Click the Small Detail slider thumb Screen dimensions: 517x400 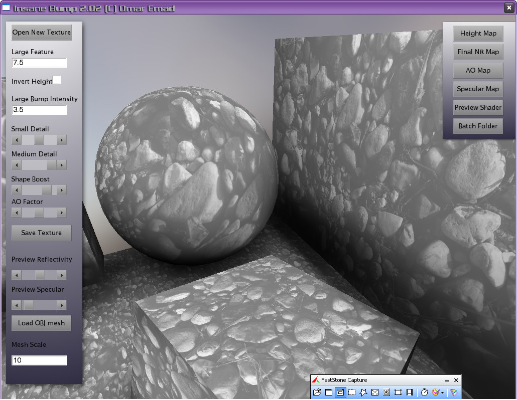click(39, 140)
